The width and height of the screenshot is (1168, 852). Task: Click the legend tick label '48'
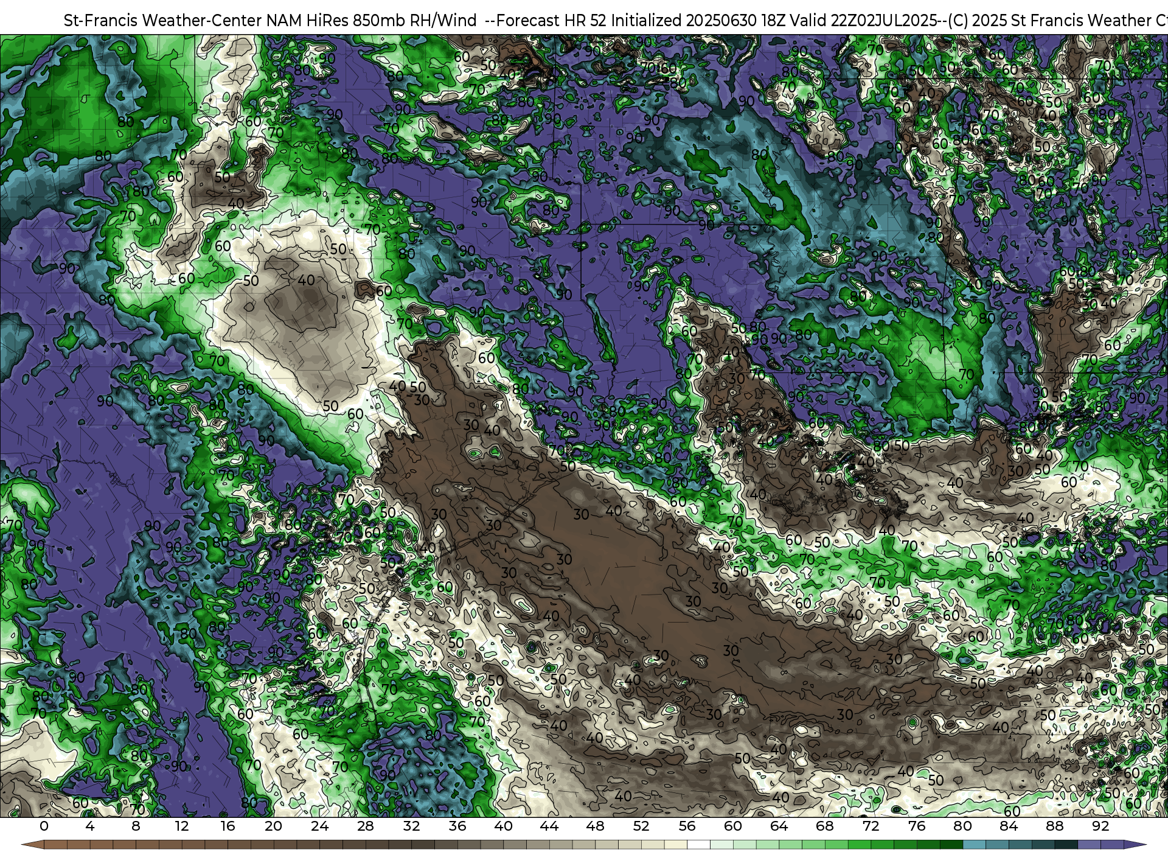click(x=596, y=826)
